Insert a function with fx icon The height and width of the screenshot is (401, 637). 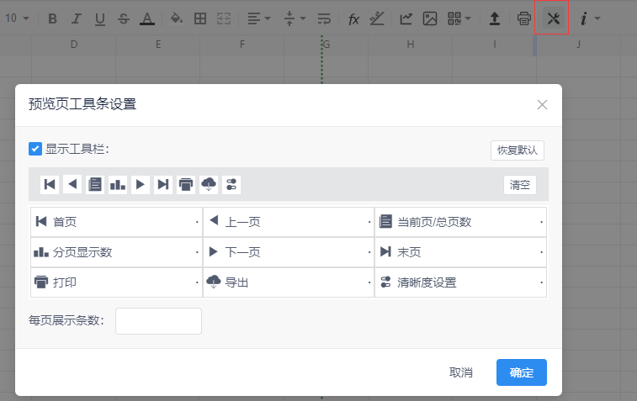pos(353,18)
